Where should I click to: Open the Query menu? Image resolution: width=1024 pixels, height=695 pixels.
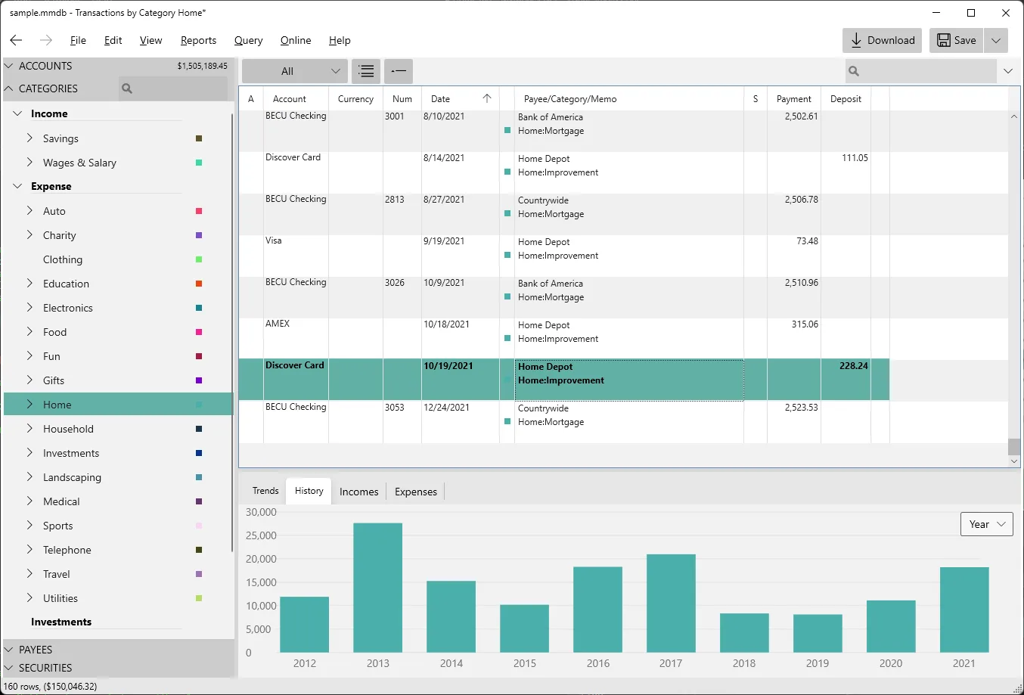248,40
